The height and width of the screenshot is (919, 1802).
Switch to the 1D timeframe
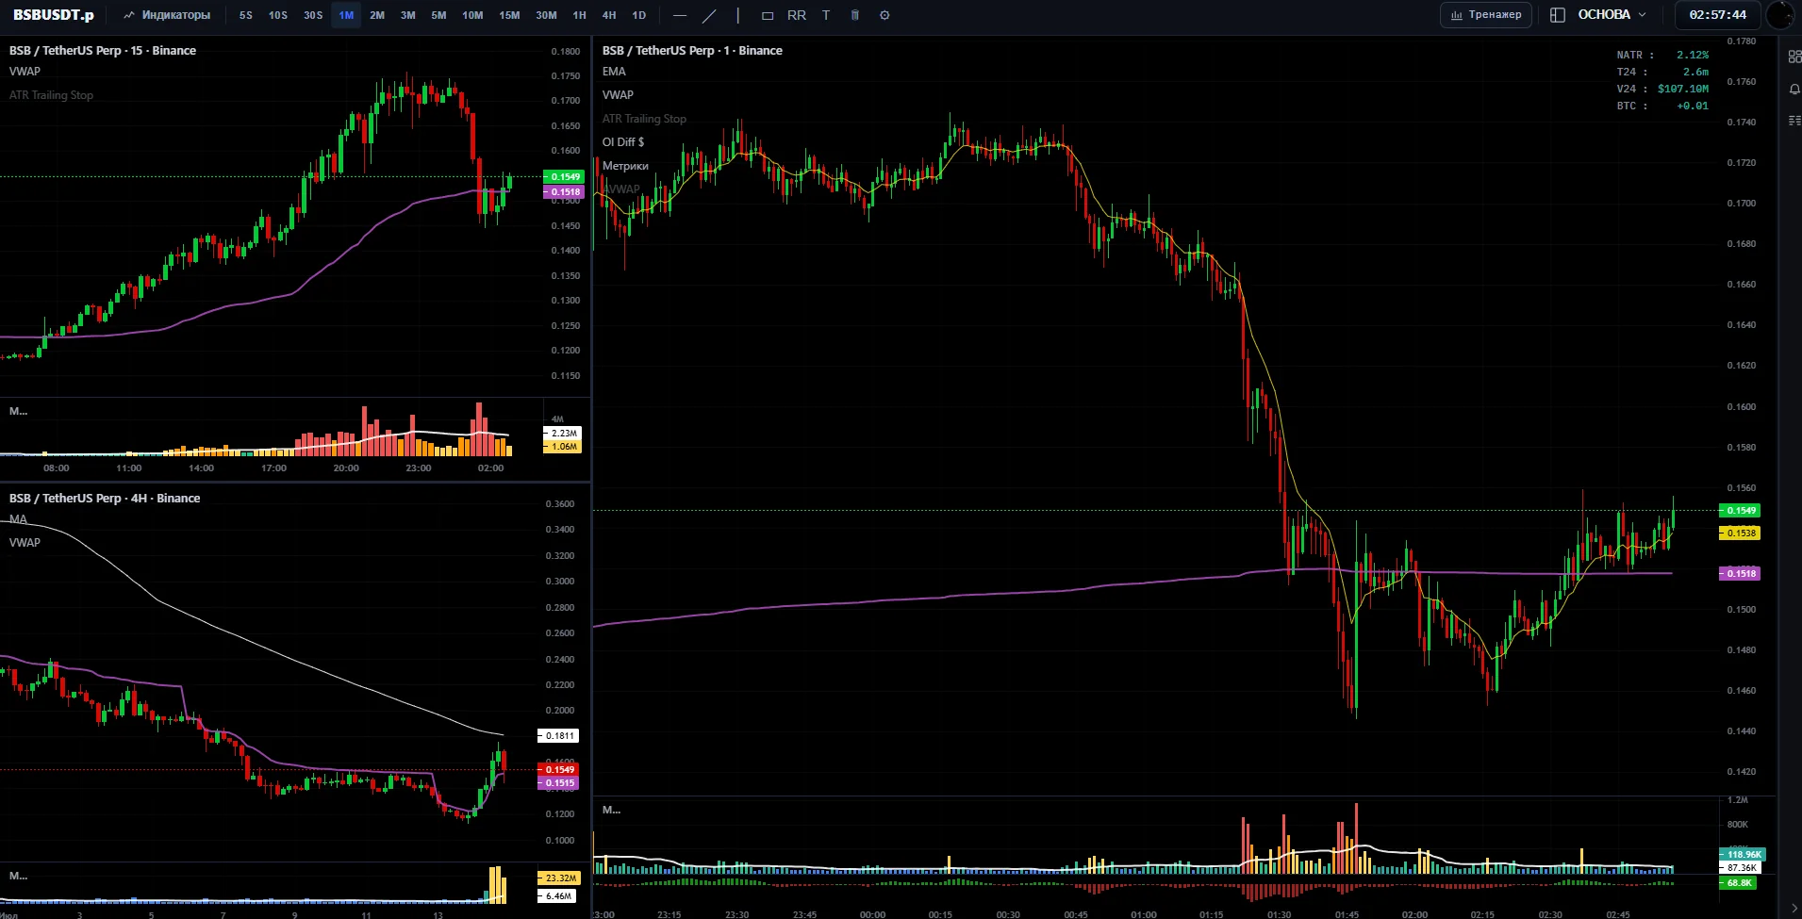[639, 15]
